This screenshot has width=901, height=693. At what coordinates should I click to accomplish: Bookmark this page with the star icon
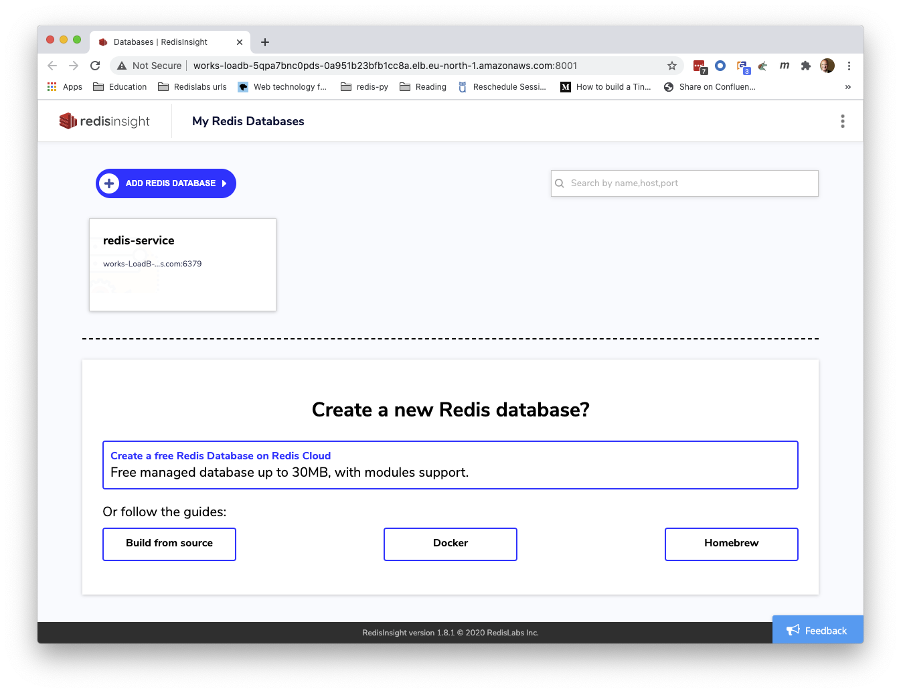[671, 66]
